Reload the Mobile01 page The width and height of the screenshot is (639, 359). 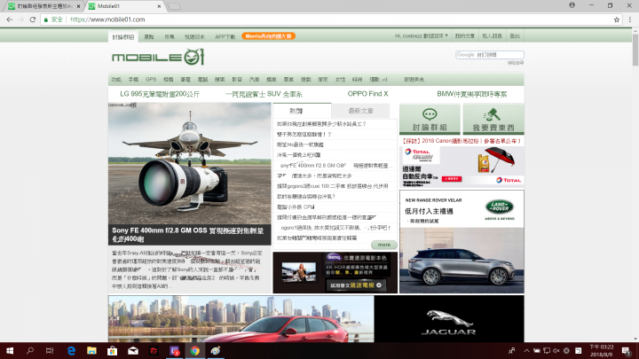click(33, 20)
